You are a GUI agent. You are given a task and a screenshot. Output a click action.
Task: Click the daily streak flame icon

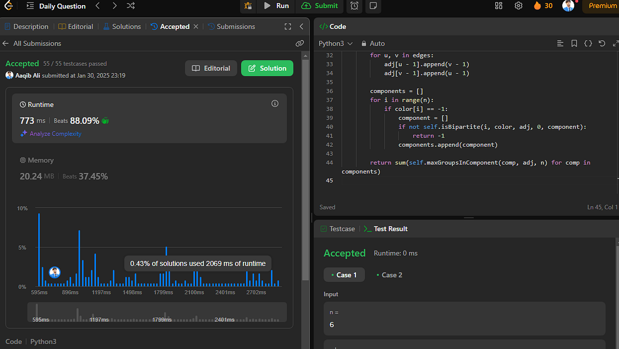[536, 6]
